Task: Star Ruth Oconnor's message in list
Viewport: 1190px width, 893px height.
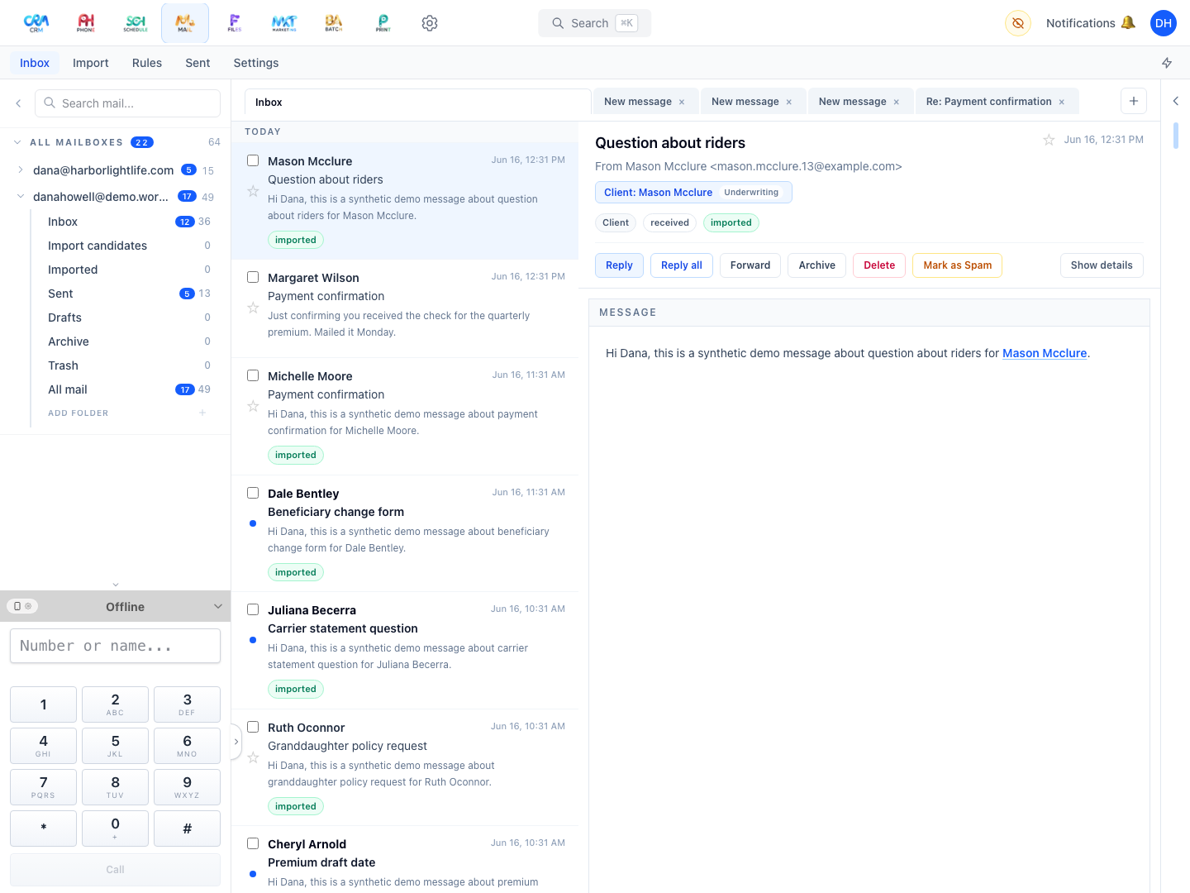Action: (254, 757)
